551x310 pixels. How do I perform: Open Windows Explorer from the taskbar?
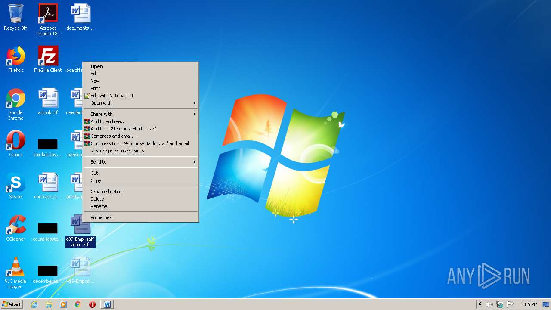(x=49, y=304)
